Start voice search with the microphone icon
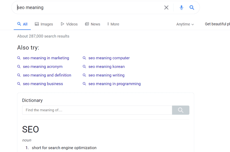Screen dimensions: 230x152 (x=181, y=7)
